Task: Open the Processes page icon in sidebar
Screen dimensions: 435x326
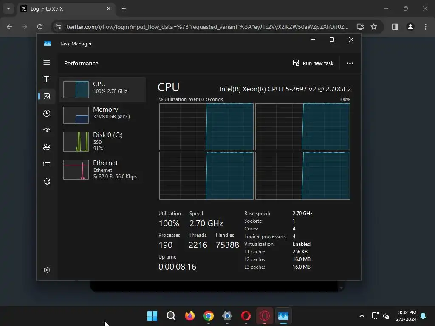Action: point(47,79)
